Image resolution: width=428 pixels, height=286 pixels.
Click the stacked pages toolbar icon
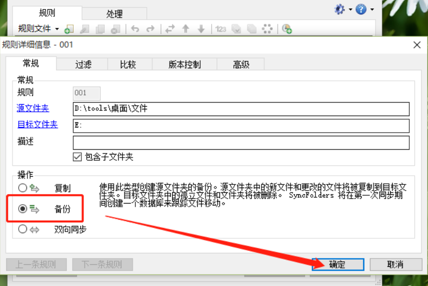(x=252, y=29)
